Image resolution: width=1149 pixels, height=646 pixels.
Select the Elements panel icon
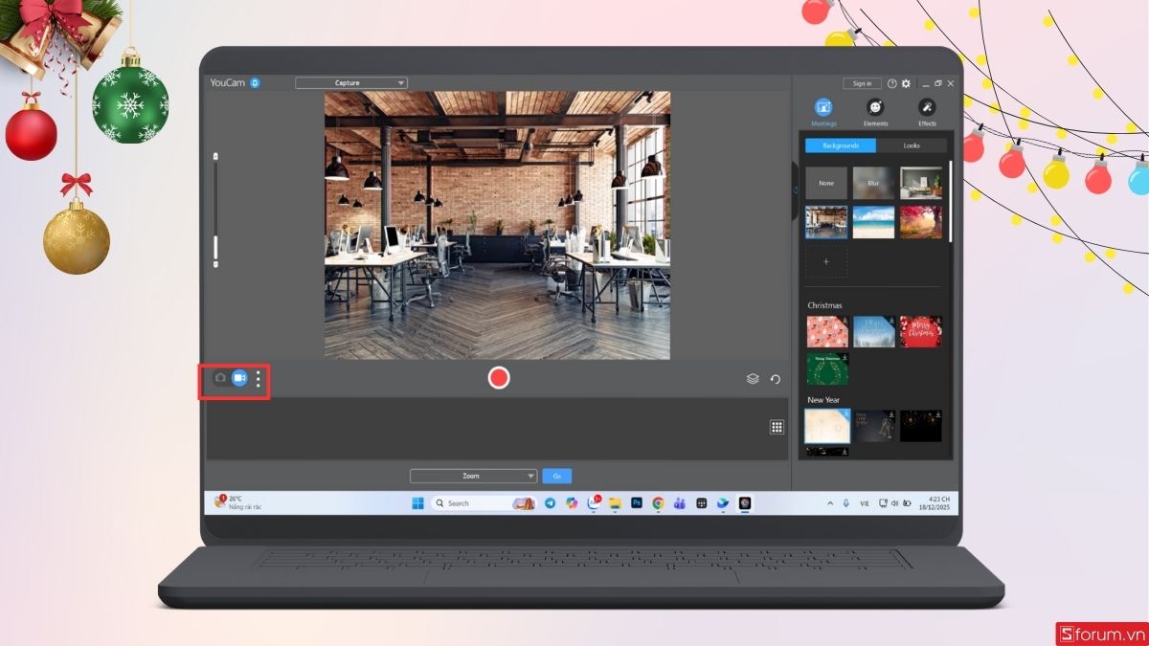tap(875, 107)
